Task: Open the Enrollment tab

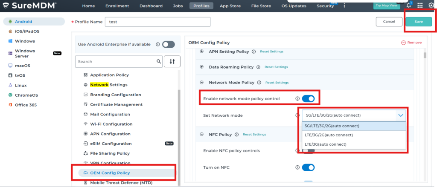Action: (117, 6)
